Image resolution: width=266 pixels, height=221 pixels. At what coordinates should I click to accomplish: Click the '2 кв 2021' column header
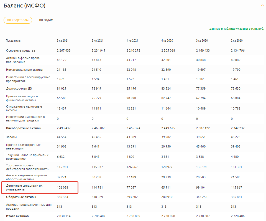(x=98, y=40)
